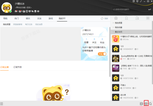Screen dimensions: 153x106
Task: Collapse the 最近访问 sidebar section
Action: click(x=132, y=32)
